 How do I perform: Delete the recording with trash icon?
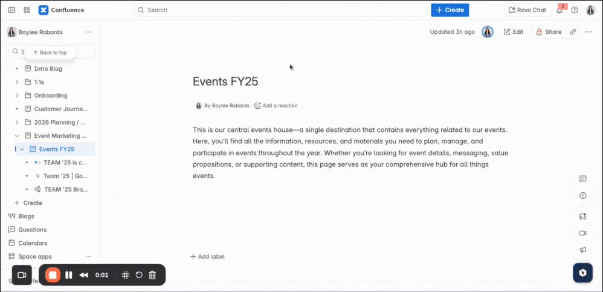tap(152, 275)
